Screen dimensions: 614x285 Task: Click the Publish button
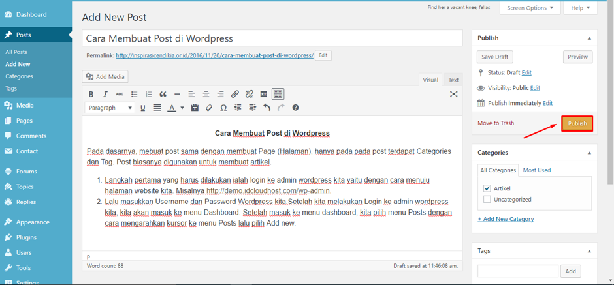577,123
